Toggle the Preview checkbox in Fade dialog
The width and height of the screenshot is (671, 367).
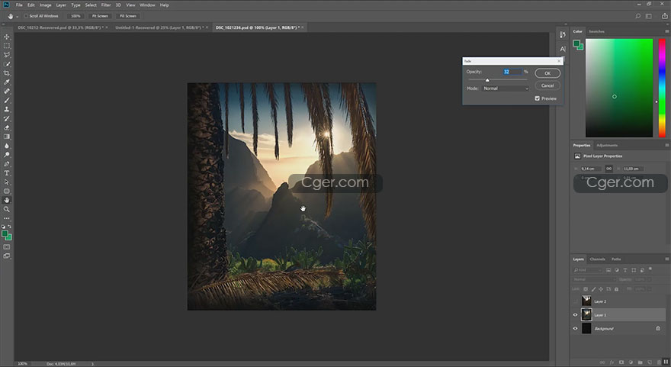coord(537,98)
